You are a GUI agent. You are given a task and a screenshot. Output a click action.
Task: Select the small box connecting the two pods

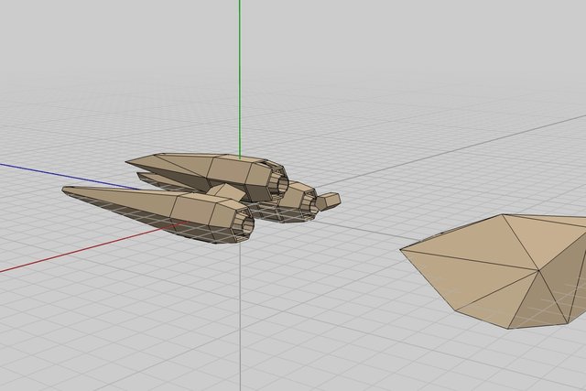click(227, 191)
